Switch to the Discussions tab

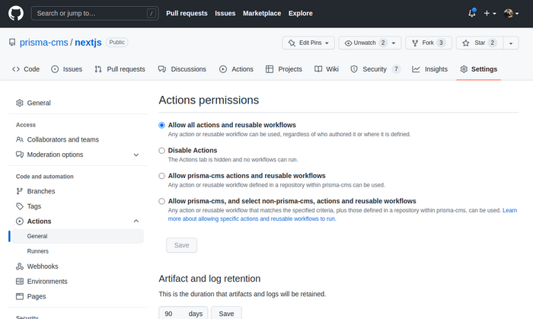(182, 69)
